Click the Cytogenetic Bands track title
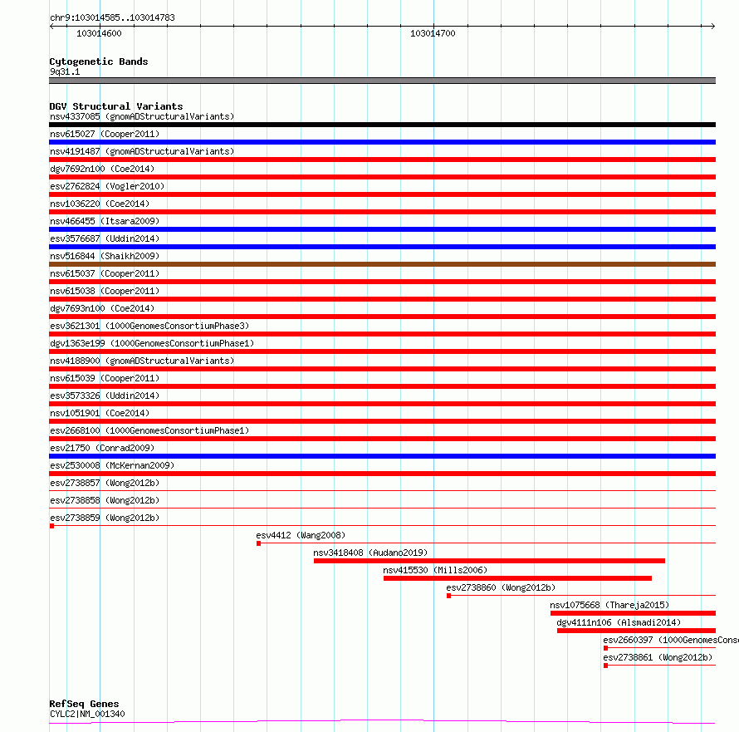Screen dimensions: 739x732 pyautogui.click(x=99, y=61)
